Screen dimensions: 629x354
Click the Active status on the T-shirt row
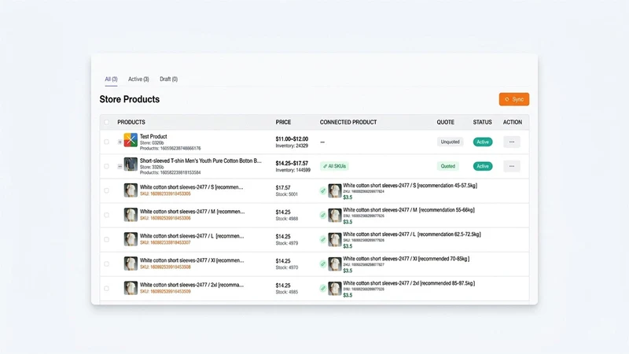coord(483,166)
